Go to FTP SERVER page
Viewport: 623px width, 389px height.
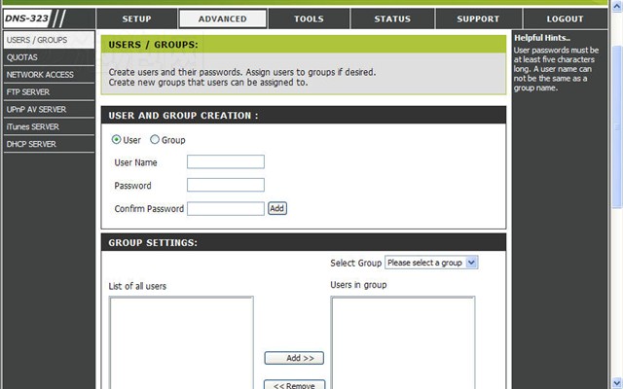(49, 92)
